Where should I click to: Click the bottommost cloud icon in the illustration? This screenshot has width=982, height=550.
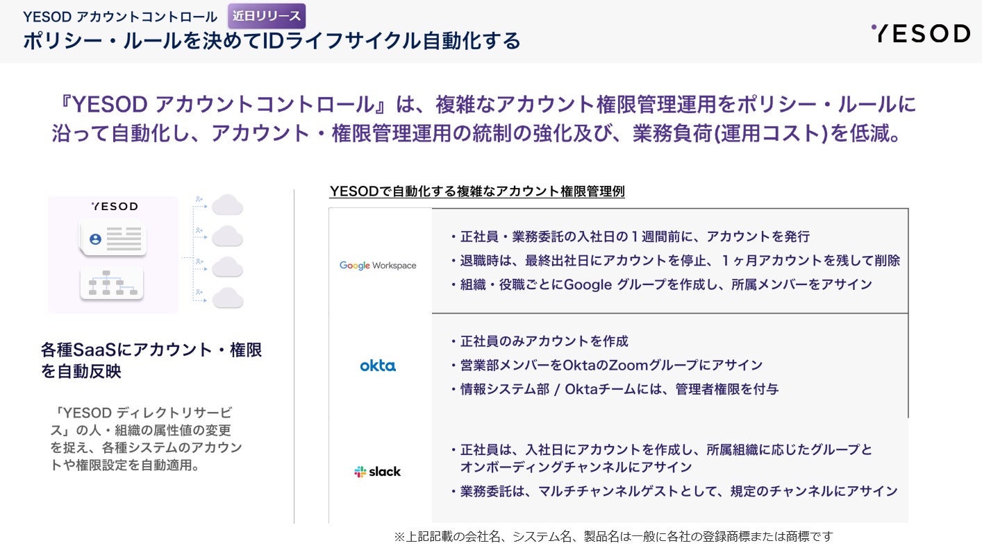(x=227, y=298)
